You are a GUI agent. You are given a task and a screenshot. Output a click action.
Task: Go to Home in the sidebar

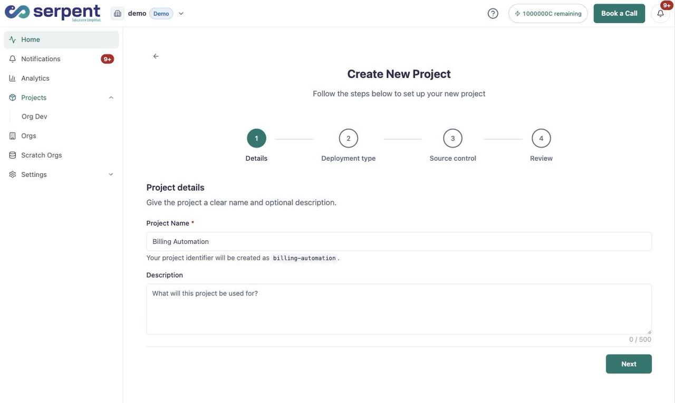tap(61, 40)
